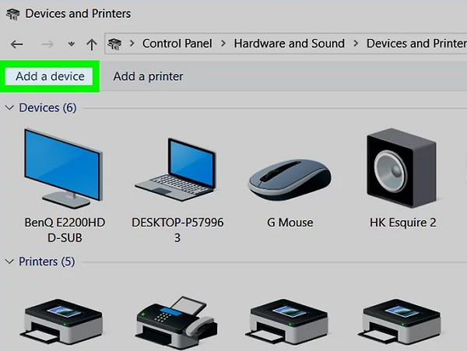Image resolution: width=467 pixels, height=351 pixels.
Task: Select the third printer icon under Printers
Action: pos(286,322)
